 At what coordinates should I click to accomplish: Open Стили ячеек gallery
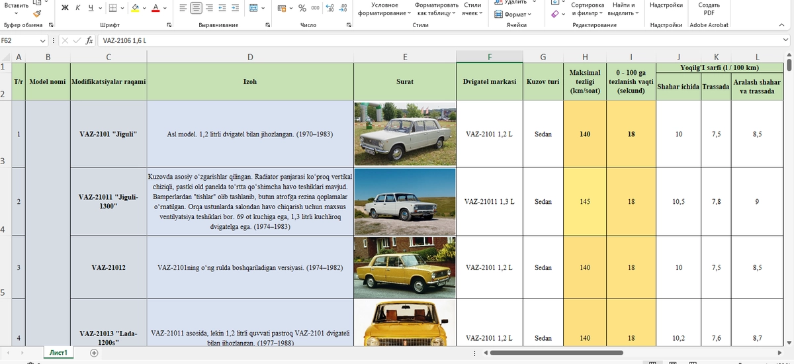pyautogui.click(x=472, y=9)
